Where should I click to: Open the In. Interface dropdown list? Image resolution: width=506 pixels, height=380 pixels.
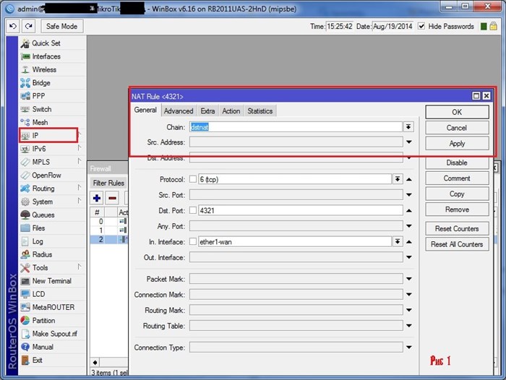click(398, 241)
